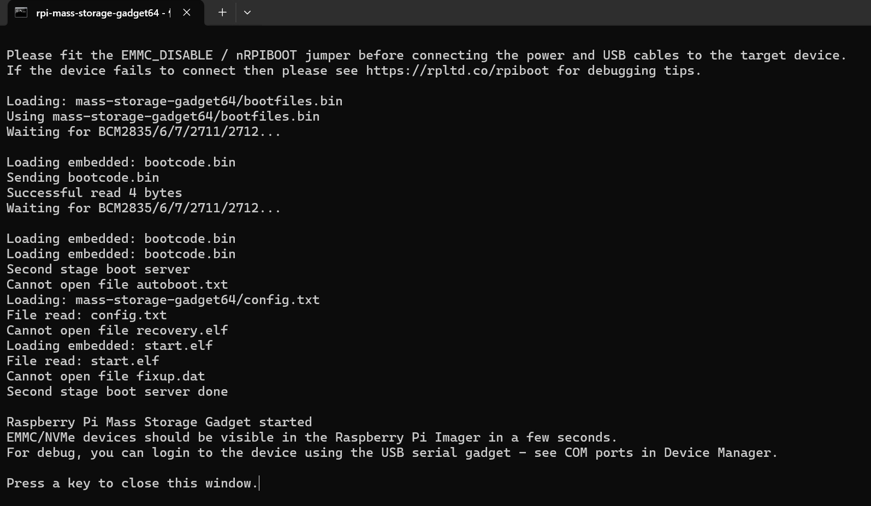
Task: Click 'Using mass-storage-gadget64/bootfiles.bin' line
Action: pyautogui.click(x=163, y=117)
